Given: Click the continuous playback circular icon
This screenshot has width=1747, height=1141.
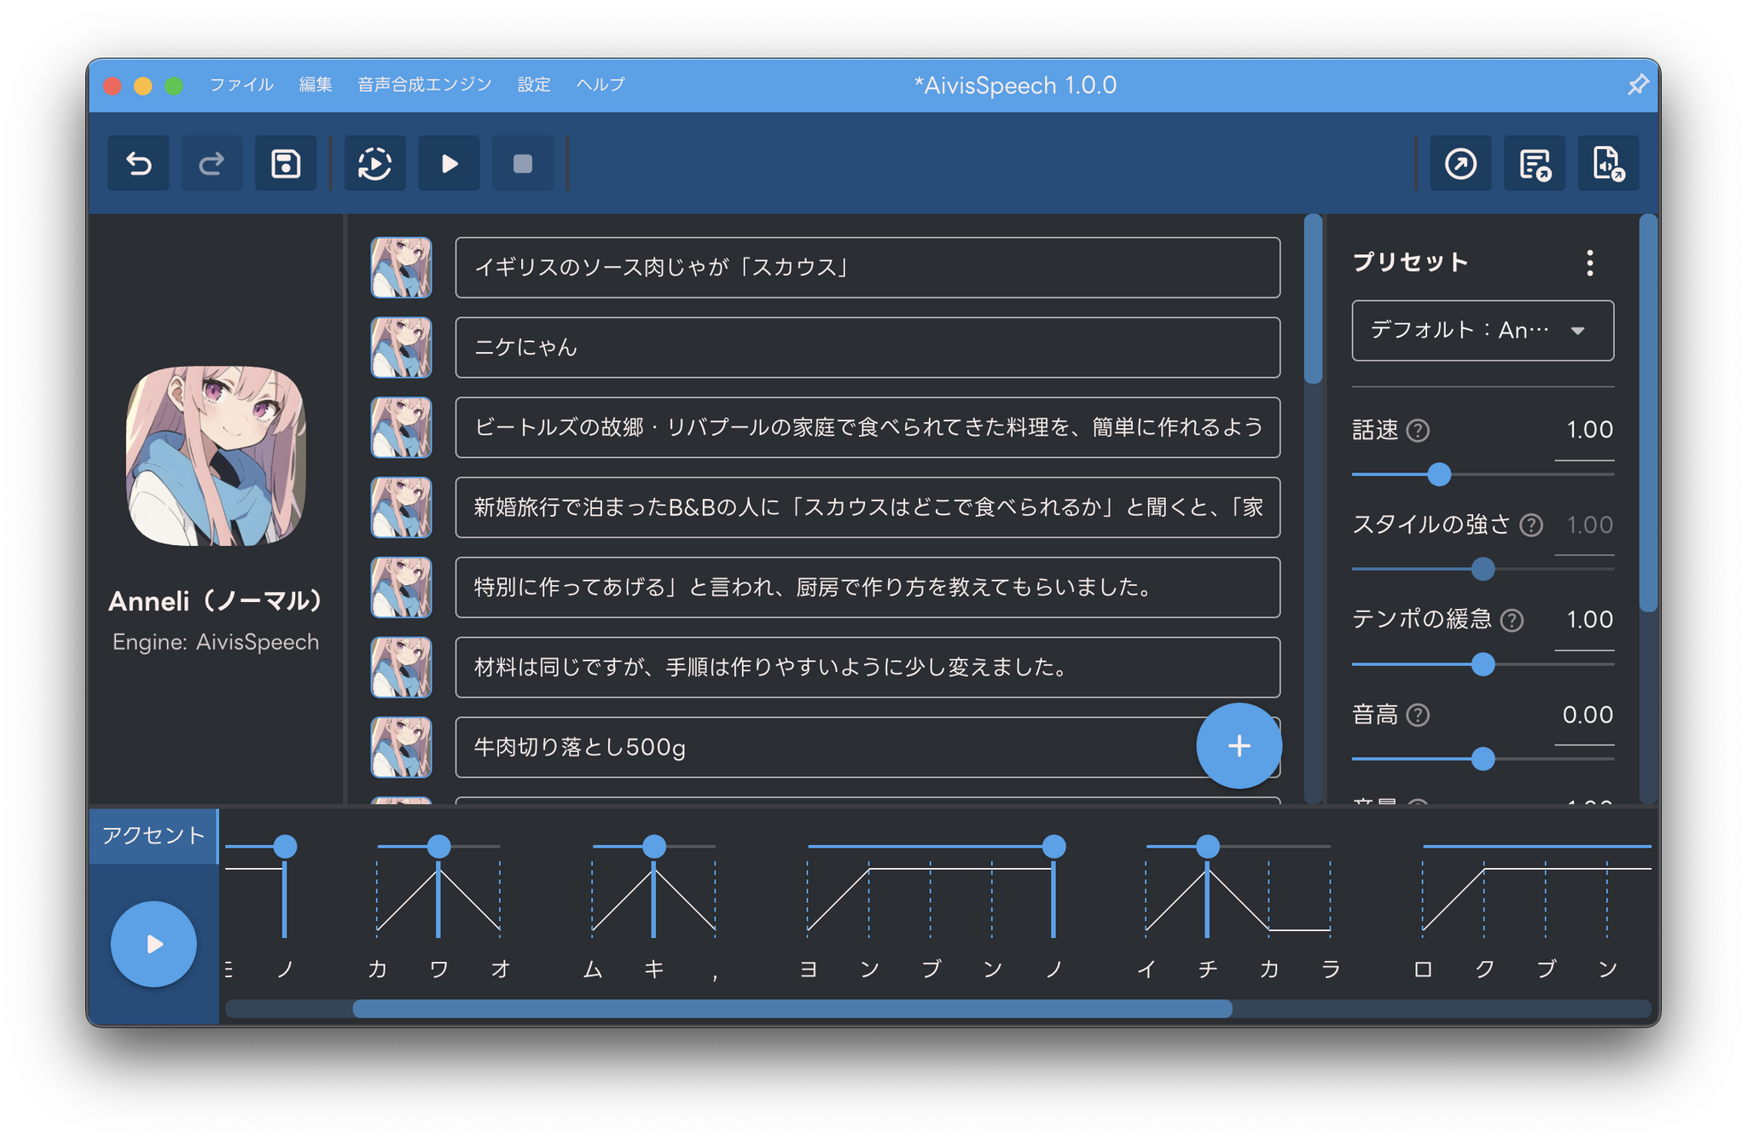Looking at the screenshot, I should click(x=374, y=163).
